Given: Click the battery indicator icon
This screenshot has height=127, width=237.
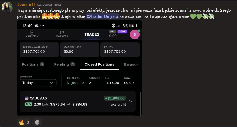Looking at the screenshot, I should [133, 26].
